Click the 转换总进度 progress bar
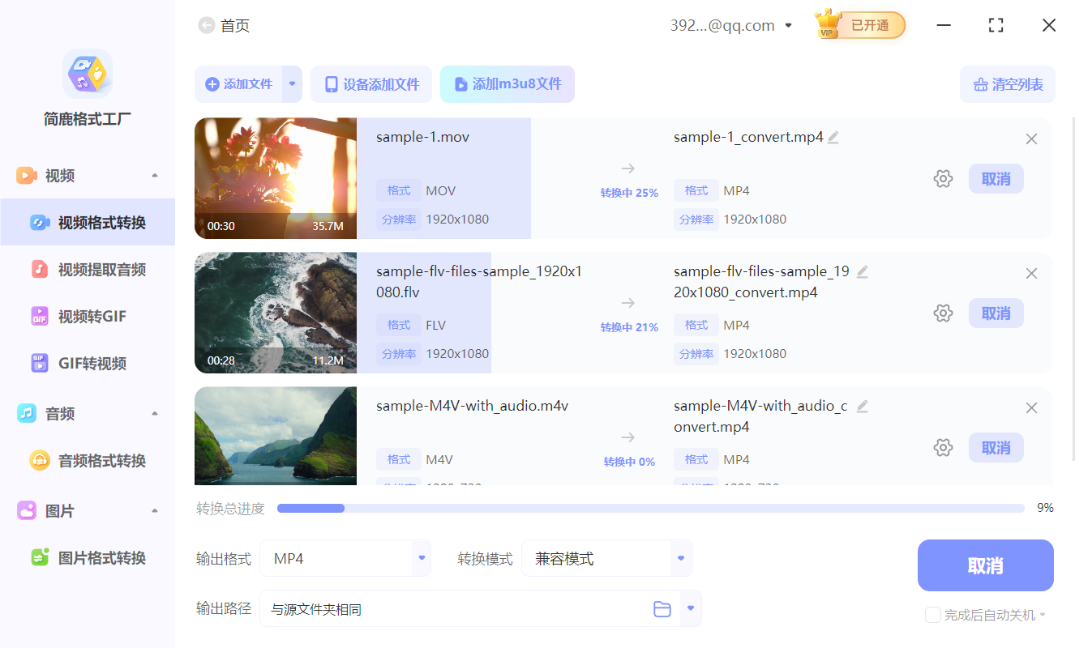The image size is (1075, 648). [x=650, y=509]
